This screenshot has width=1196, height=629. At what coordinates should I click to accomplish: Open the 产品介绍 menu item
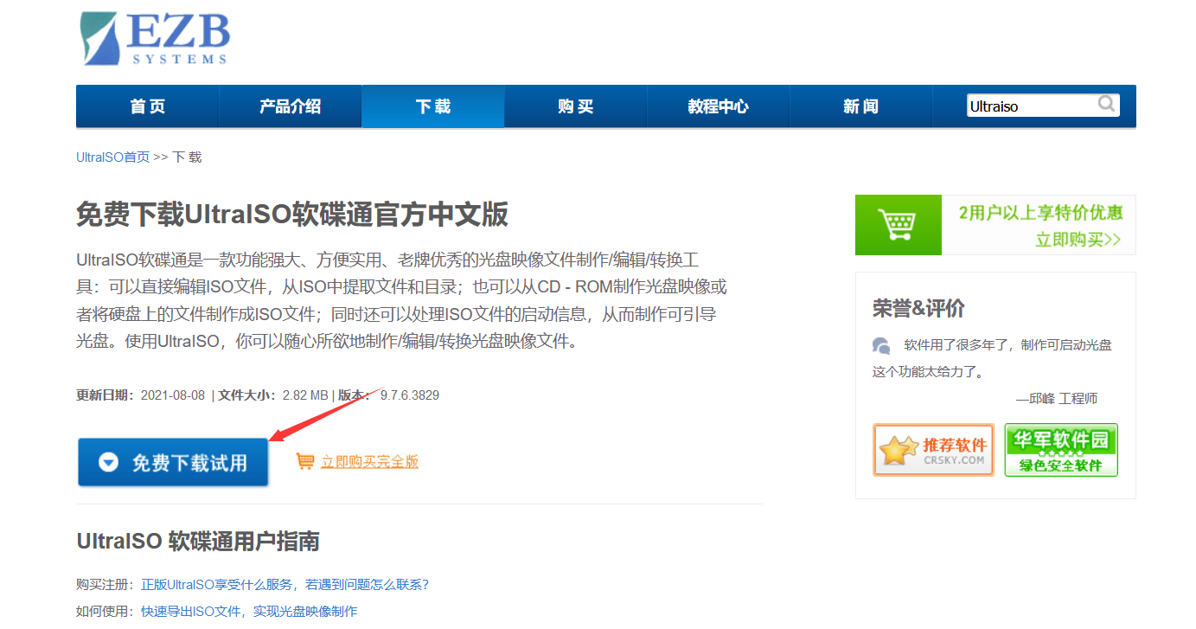pyautogui.click(x=291, y=106)
